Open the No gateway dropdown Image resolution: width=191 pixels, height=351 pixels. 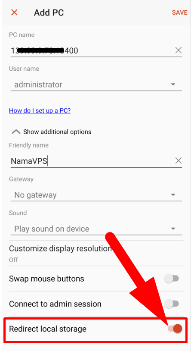click(96, 195)
